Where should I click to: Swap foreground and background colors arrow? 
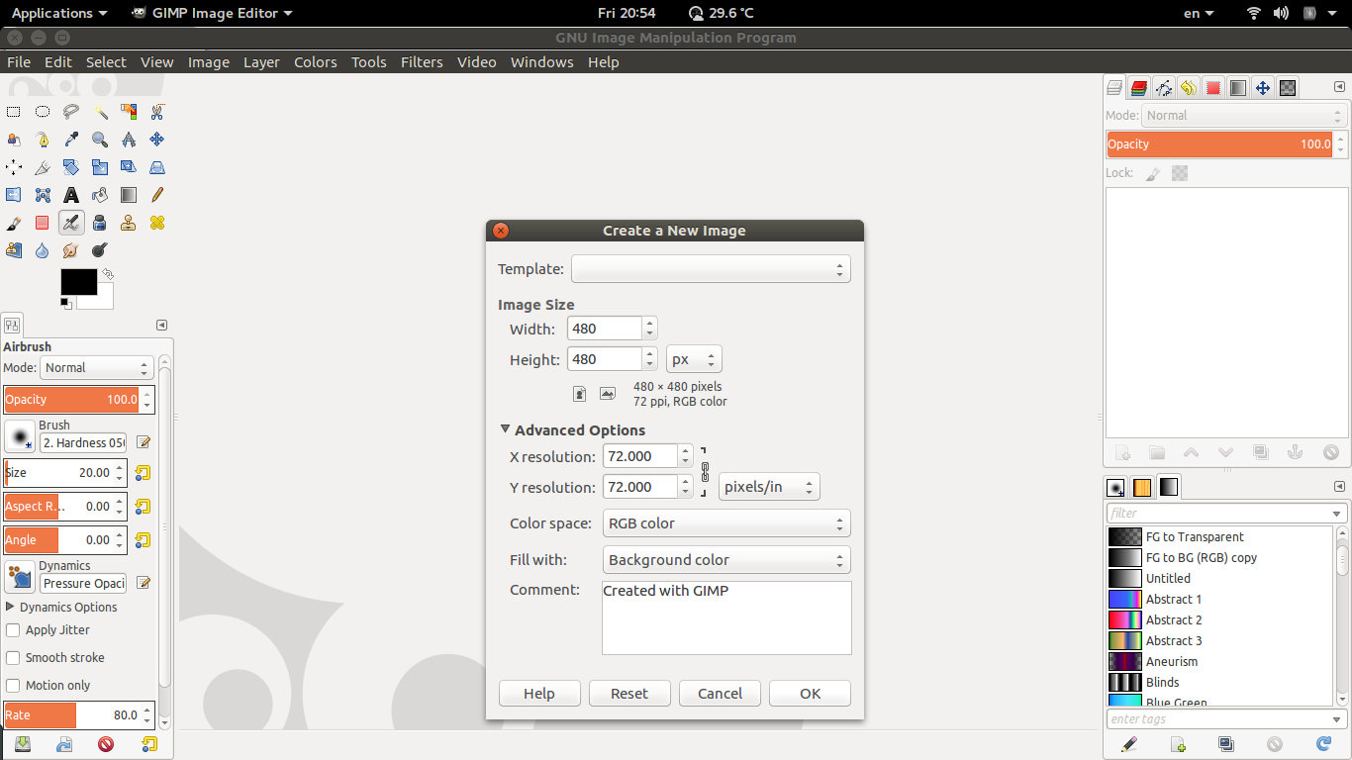coord(107,274)
